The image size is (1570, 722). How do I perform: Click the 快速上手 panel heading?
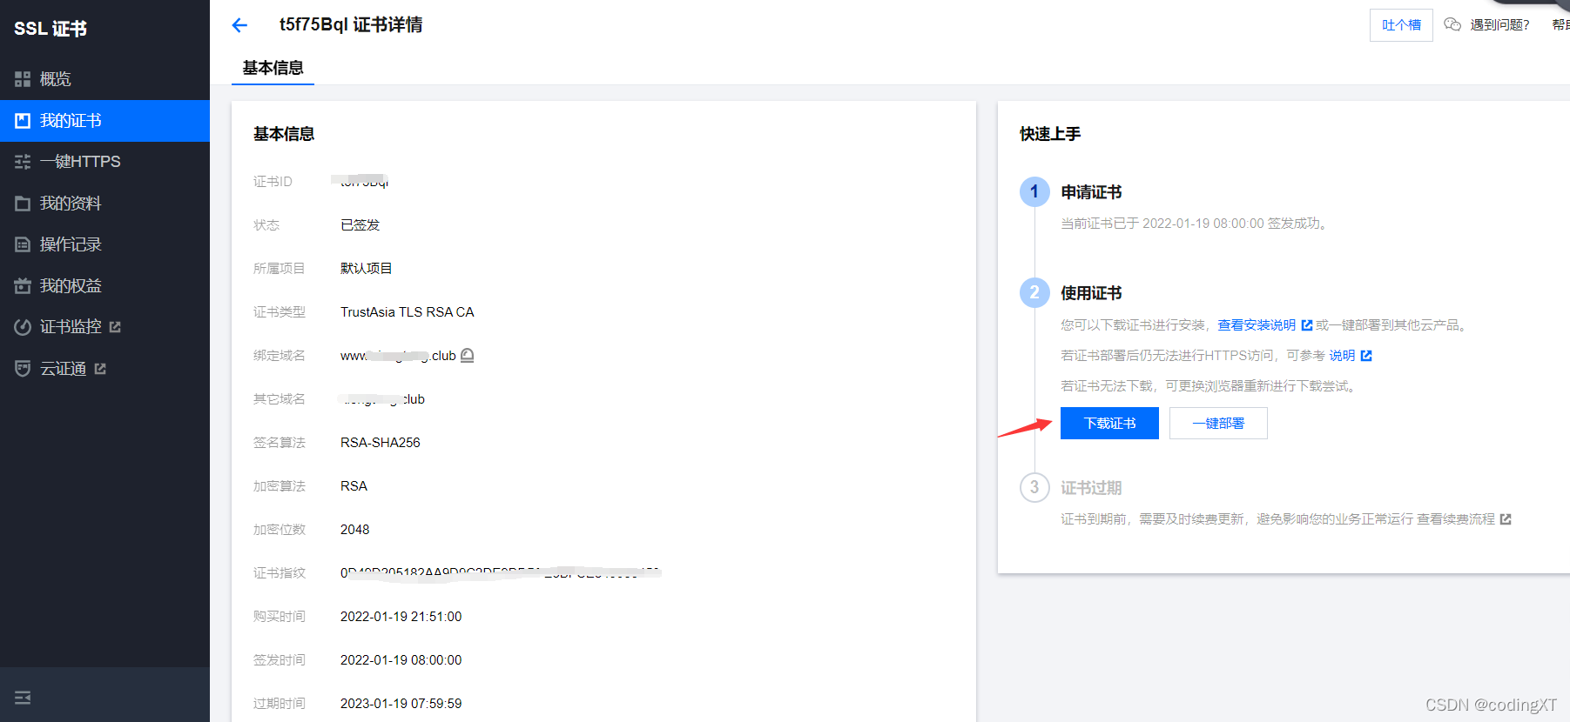click(x=1050, y=134)
